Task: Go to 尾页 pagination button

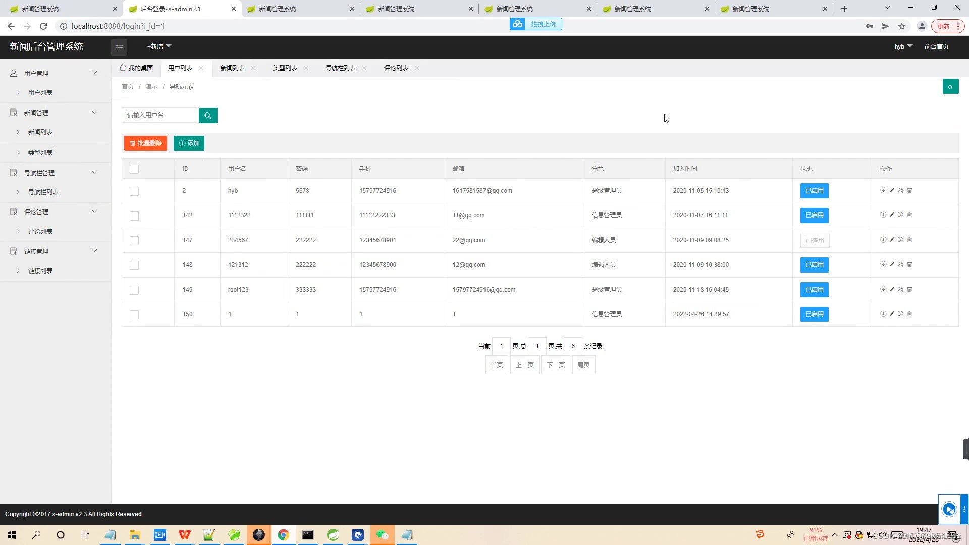Action: 583,365
